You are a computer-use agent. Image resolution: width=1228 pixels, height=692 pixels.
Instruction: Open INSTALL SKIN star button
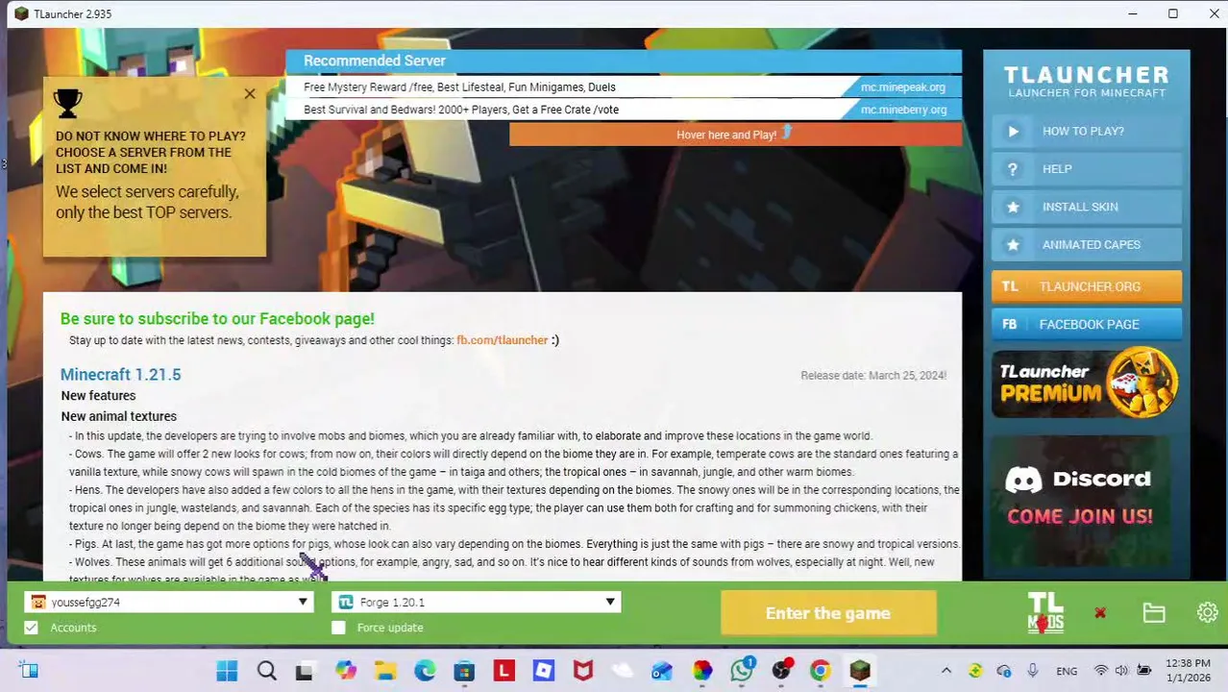(x=1087, y=207)
